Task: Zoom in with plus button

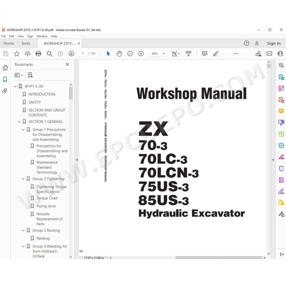Action: [141, 54]
